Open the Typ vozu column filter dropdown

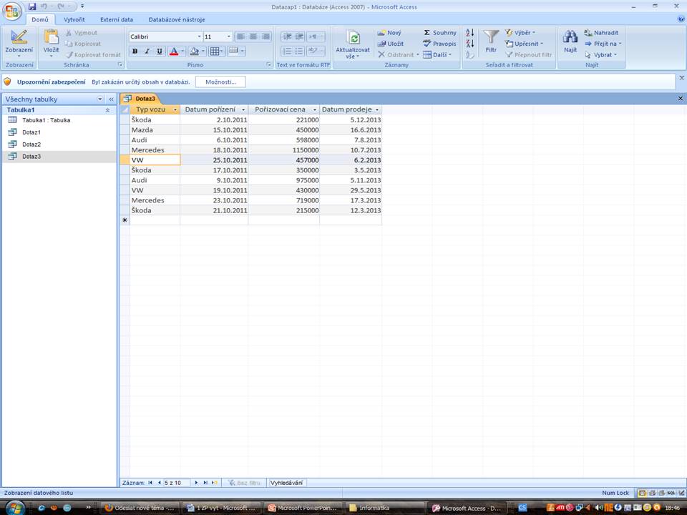click(175, 110)
